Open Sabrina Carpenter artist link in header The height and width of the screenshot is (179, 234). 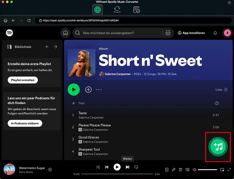(x=118, y=74)
